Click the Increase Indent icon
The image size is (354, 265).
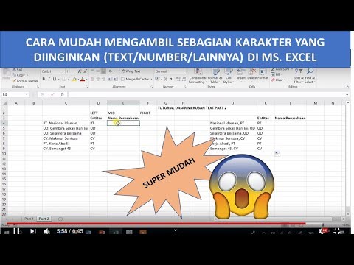coord(115,79)
